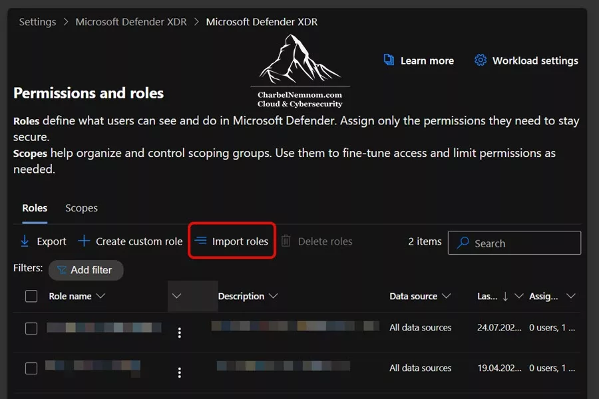Switch to the Scopes tab
Screen dimensions: 599x399
tap(81, 208)
